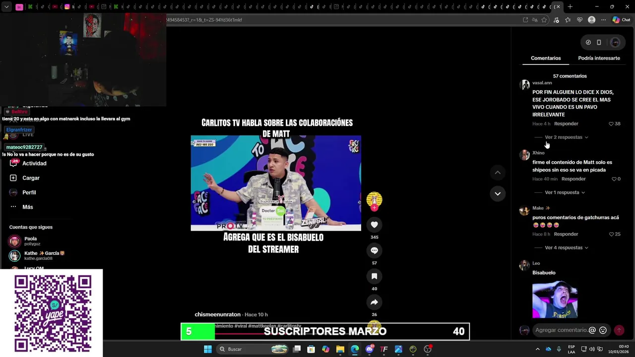This screenshot has width=635, height=357.
Task: Open ESP LAA language indicator
Action: tap(571, 349)
